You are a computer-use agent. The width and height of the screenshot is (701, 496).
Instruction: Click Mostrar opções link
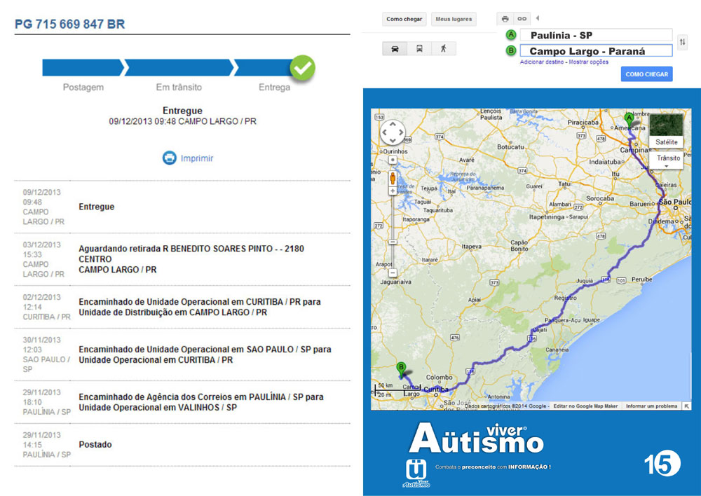click(589, 62)
